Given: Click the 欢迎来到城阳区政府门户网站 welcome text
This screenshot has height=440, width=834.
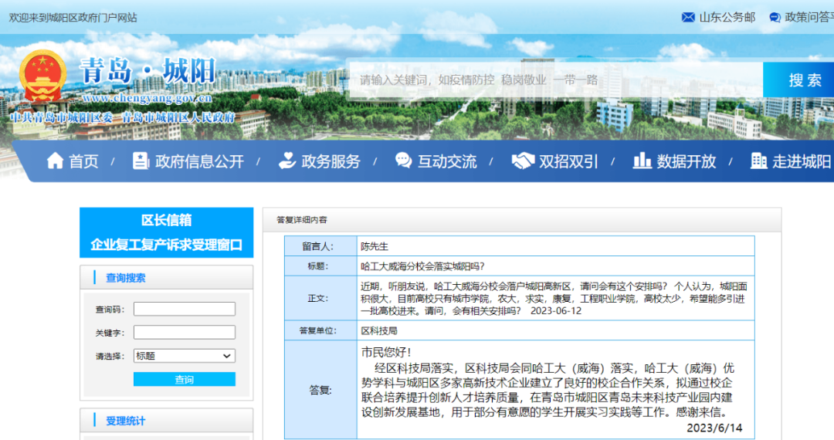Looking at the screenshot, I should coord(73,18).
